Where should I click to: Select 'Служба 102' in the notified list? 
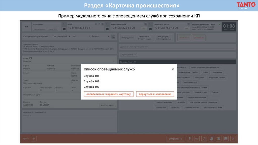(x=91, y=81)
